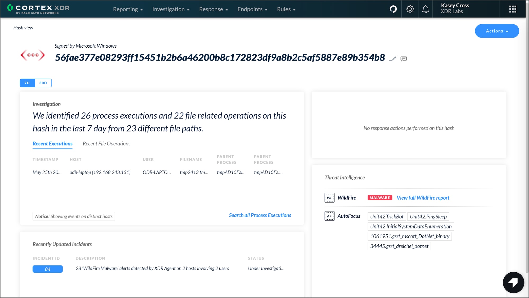Viewport: 529px width, 298px height.
Task: Click Search all Process Executions link
Action: (x=260, y=215)
